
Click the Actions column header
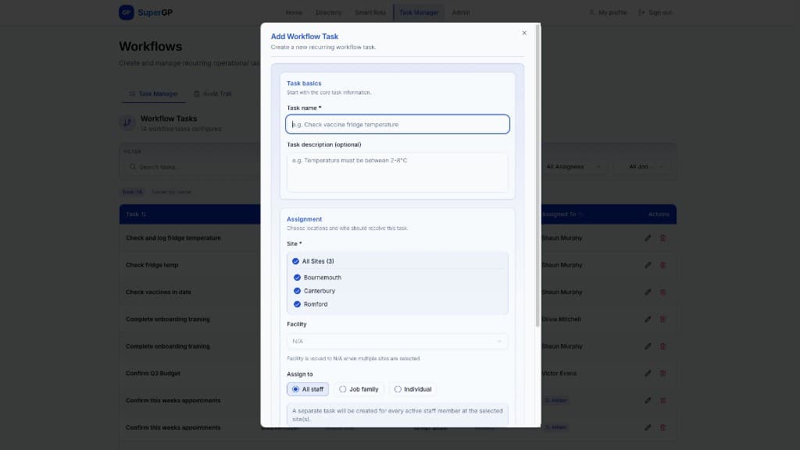pyautogui.click(x=659, y=214)
